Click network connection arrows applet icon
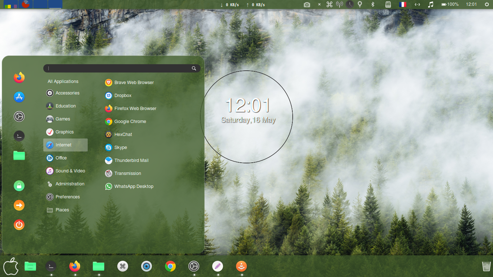493x277 pixels. (x=417, y=4)
